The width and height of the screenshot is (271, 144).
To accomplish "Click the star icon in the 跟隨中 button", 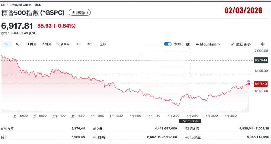I will [73, 12].
